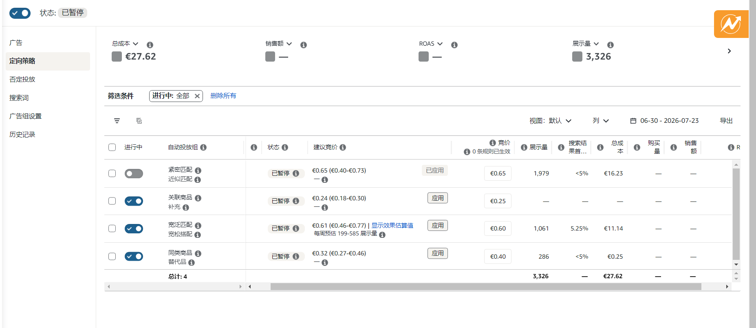This screenshot has height=328, width=756.
Task: Click 应用 button in 宽泛匹配 row
Action: (438, 225)
